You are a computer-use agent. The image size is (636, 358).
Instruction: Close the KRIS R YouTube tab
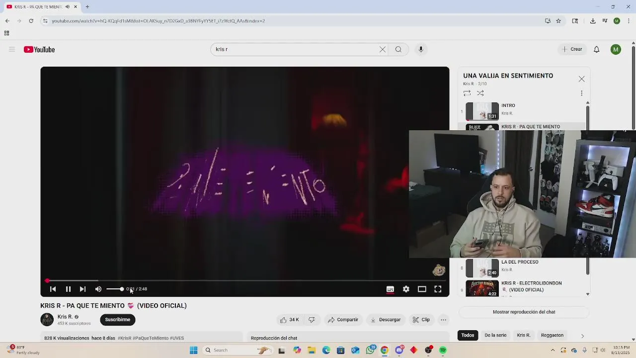[76, 6]
